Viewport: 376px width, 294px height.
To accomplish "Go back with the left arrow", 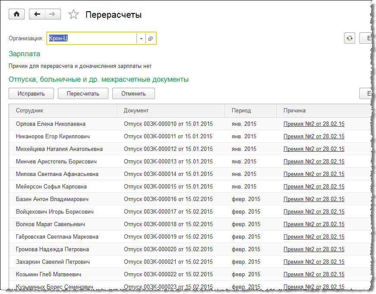I will 37,14.
